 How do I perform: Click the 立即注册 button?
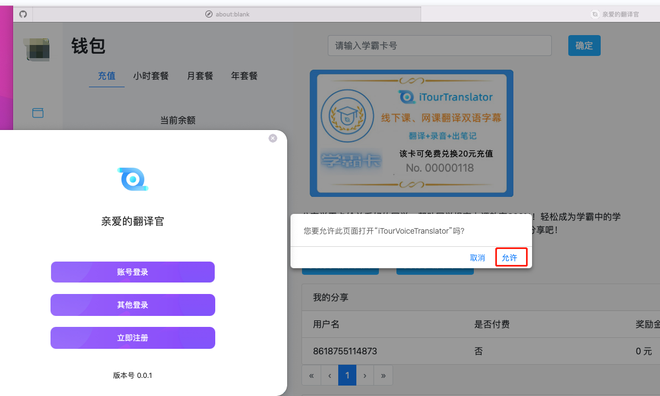coord(132,338)
